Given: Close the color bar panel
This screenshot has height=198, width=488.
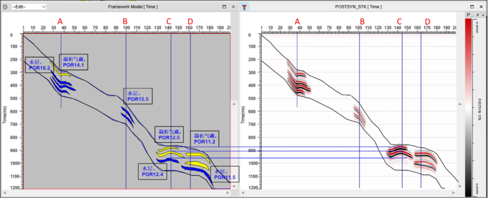Looking at the screenshot, I should pos(483,15).
